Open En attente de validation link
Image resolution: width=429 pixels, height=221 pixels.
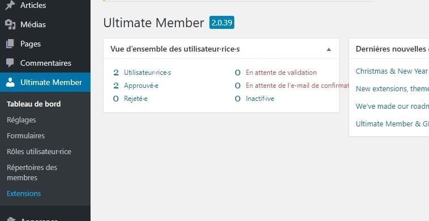click(281, 73)
